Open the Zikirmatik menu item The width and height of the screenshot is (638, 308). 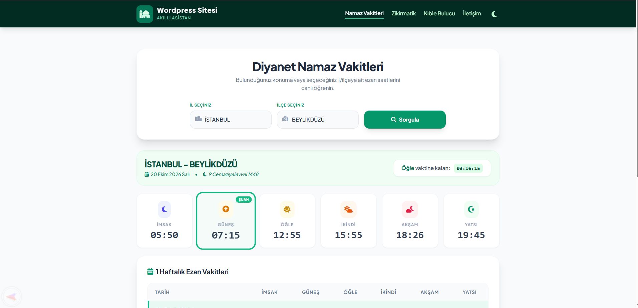pos(403,14)
